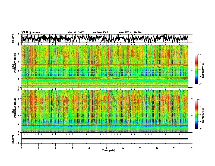Click the "1" minute tick on time axis

tap(38, 148)
